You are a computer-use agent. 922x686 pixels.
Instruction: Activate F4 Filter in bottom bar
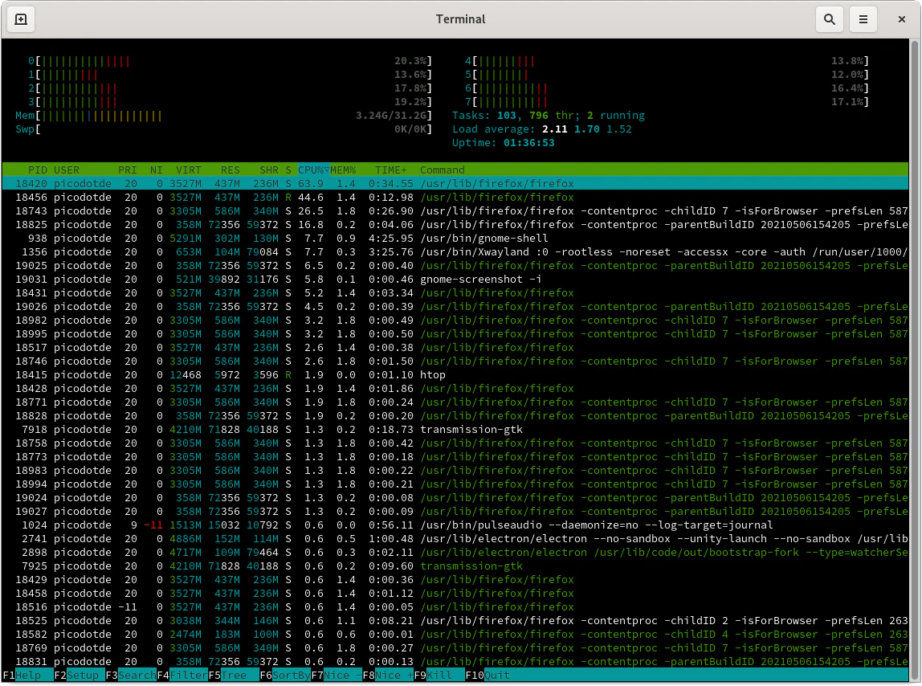click(188, 676)
